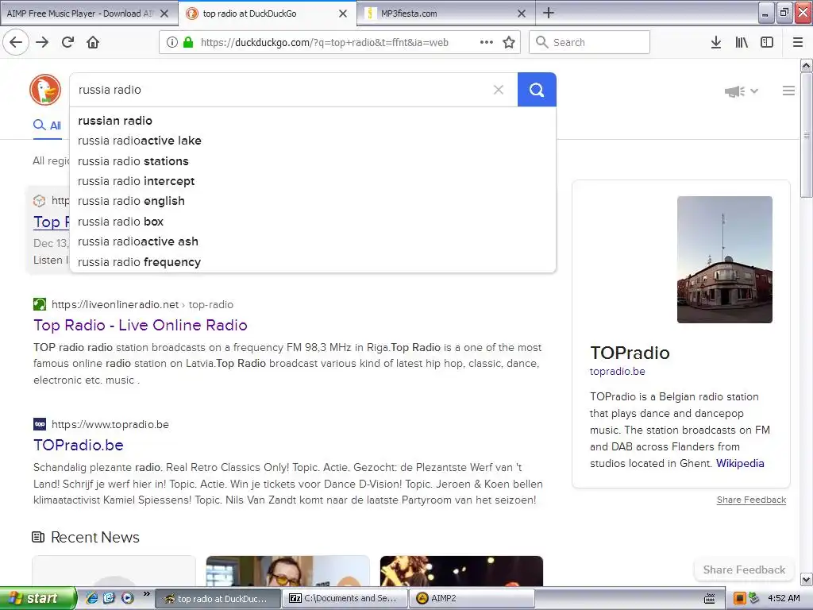813x610 pixels.
Task: Reload the current page
Action: click(x=67, y=43)
